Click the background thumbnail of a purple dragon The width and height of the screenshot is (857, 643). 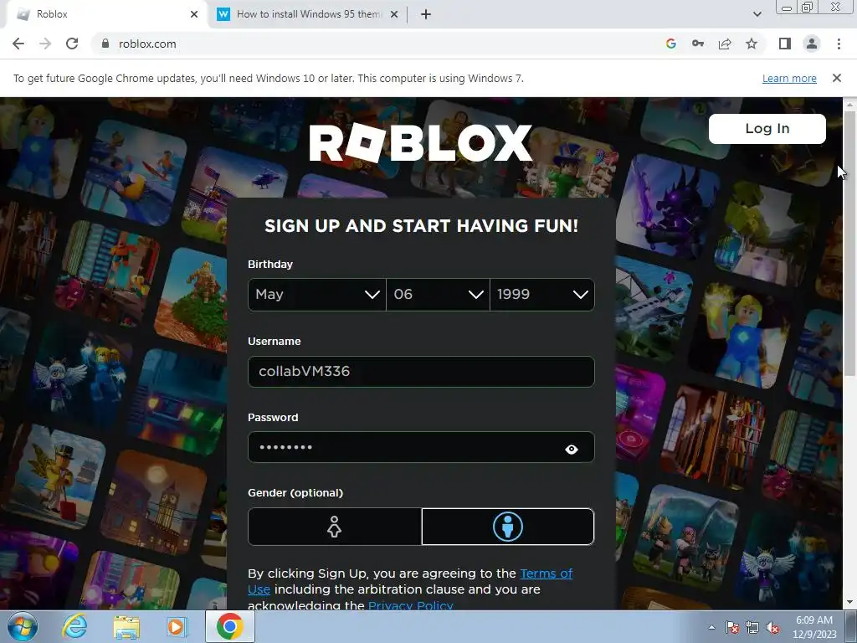click(x=668, y=207)
